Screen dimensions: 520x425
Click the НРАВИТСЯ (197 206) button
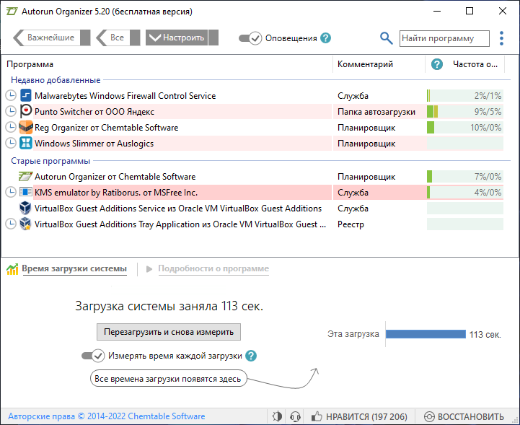pos(359,416)
